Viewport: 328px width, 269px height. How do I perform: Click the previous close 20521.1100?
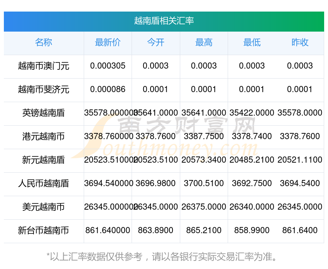(x=300, y=160)
